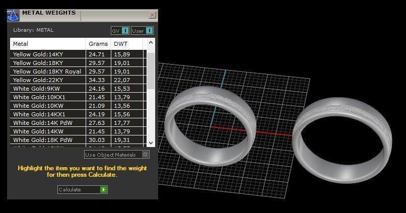Sort by the Grams column header
The height and width of the screenshot is (213, 406).
(98, 44)
